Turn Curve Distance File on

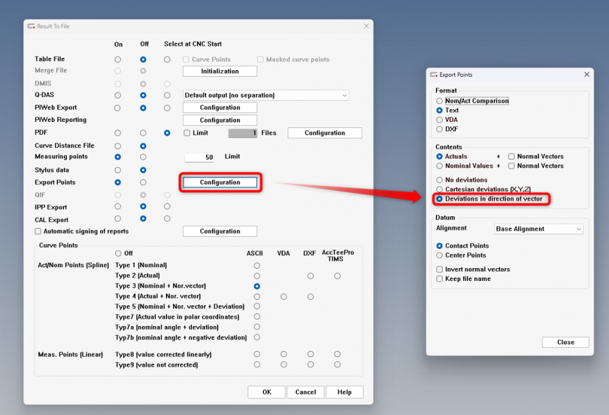pos(118,146)
